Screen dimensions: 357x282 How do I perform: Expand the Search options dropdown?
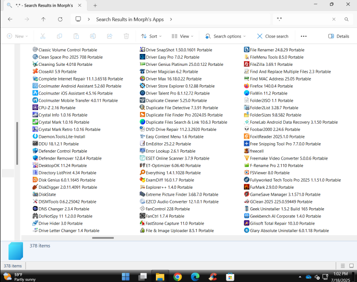click(225, 36)
